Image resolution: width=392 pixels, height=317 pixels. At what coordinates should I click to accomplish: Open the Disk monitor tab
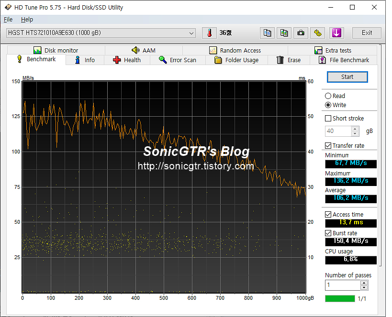[x=56, y=51]
